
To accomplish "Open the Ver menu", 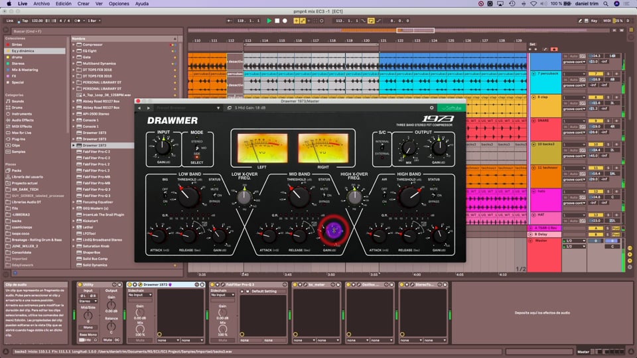I will click(x=99, y=4).
